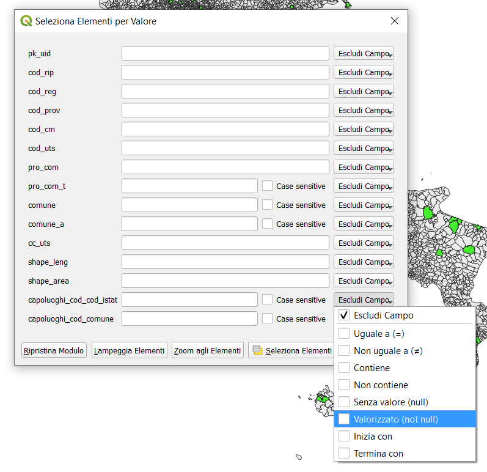Click the QGIS logo in title bar
The width and height of the screenshot is (487, 472).
[26, 21]
